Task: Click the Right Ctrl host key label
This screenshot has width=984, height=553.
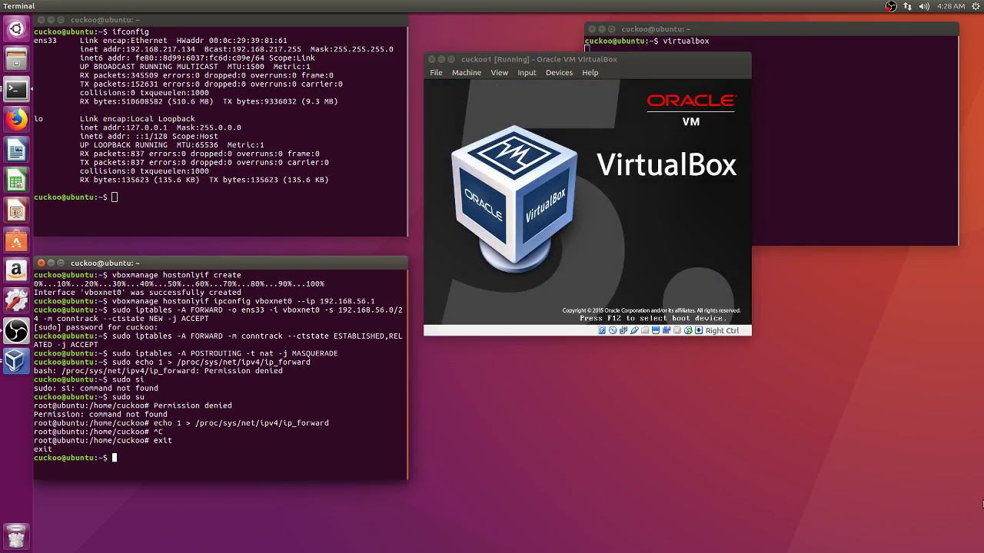Action: coord(722,330)
